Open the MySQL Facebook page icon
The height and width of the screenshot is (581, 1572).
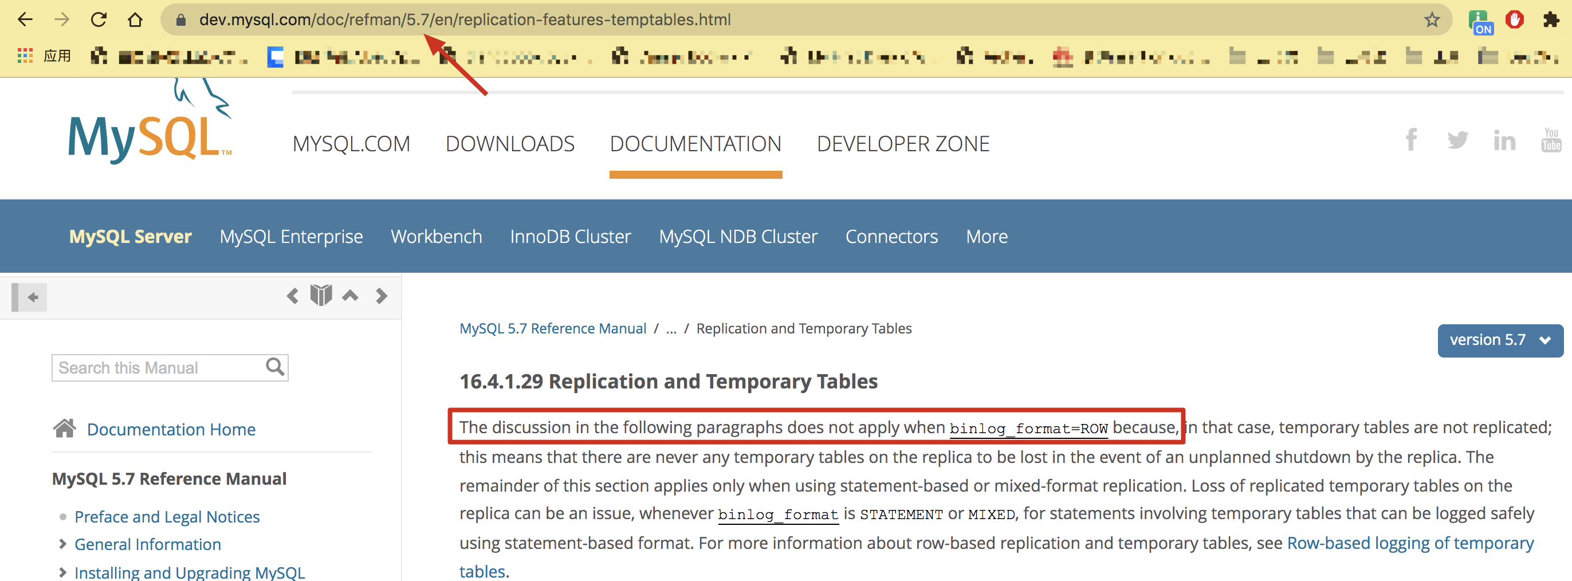point(1411,140)
